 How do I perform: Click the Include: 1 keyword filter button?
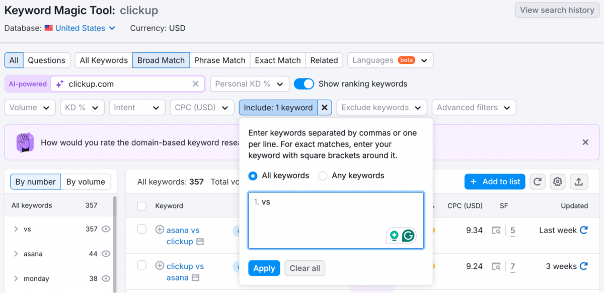click(x=278, y=107)
